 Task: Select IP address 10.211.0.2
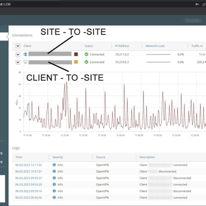click(122, 54)
